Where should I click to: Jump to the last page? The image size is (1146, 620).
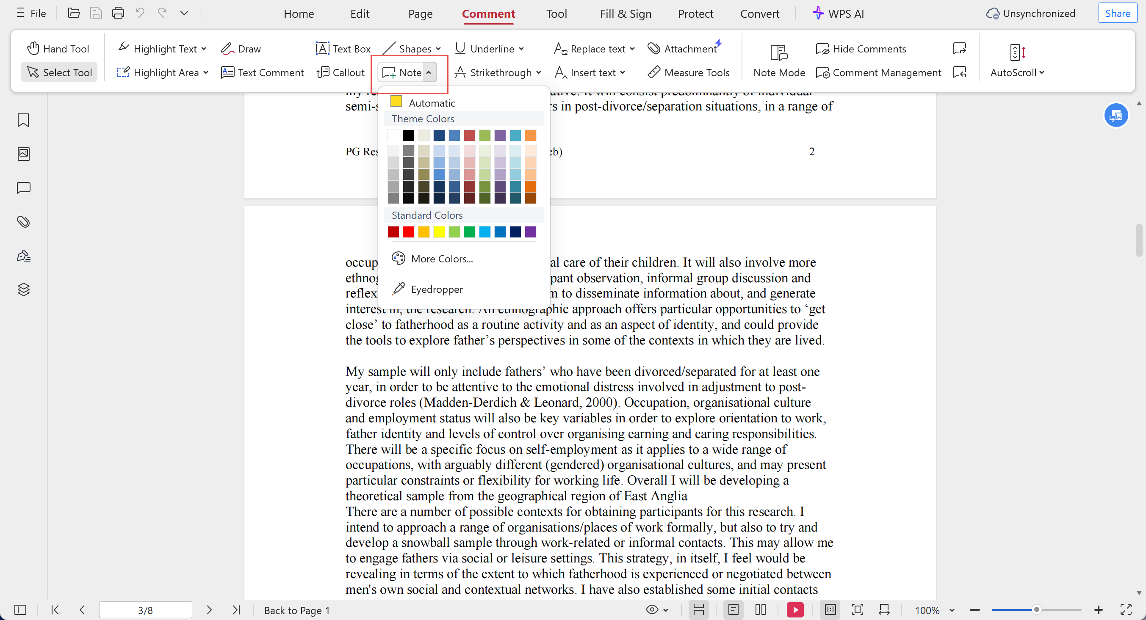[236, 610]
